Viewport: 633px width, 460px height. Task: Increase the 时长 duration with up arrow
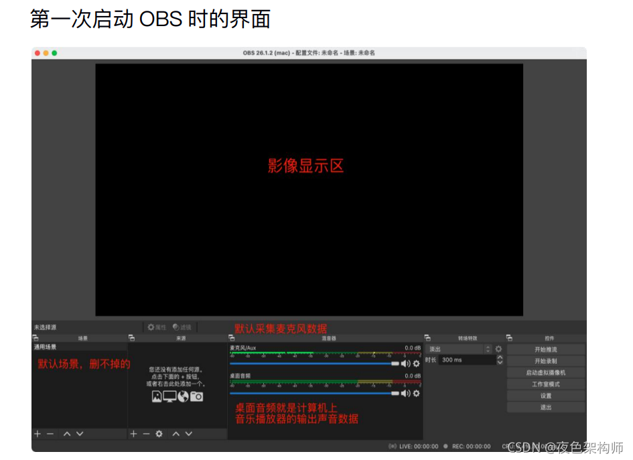coord(500,357)
